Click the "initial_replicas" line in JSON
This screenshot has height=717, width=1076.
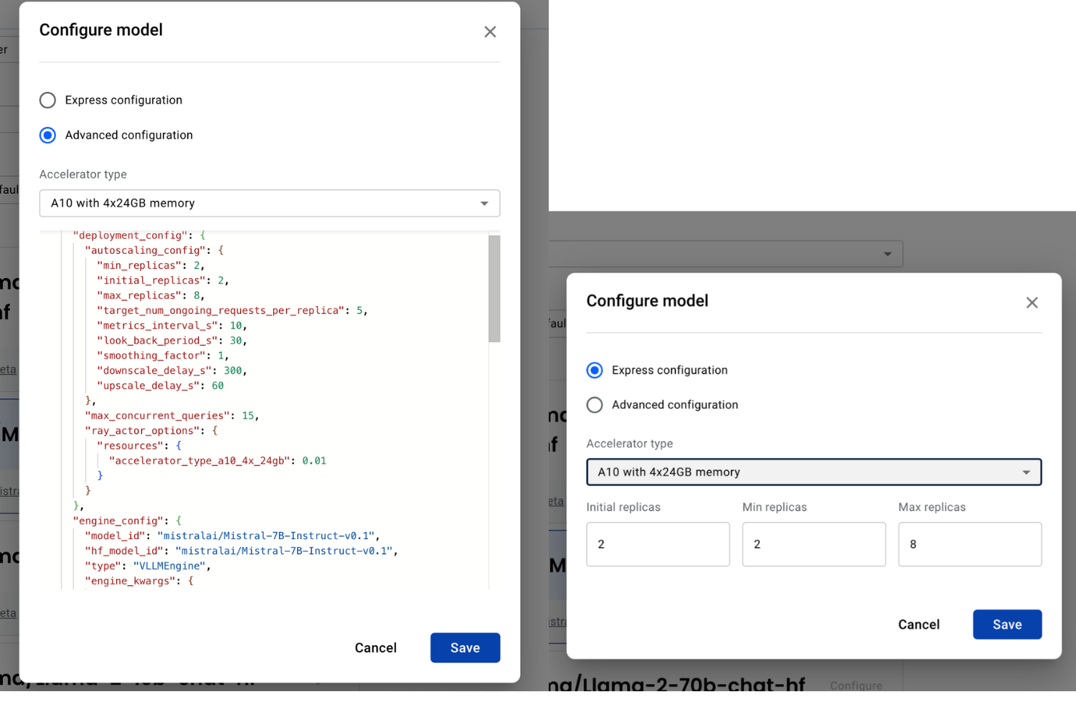tap(163, 280)
